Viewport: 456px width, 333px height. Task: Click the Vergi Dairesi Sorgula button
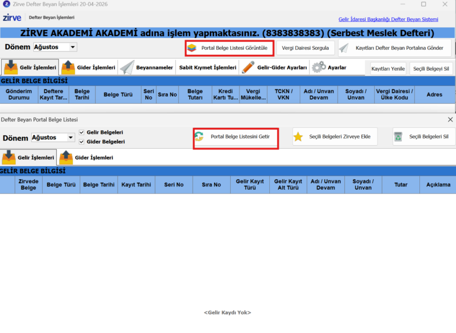click(305, 48)
